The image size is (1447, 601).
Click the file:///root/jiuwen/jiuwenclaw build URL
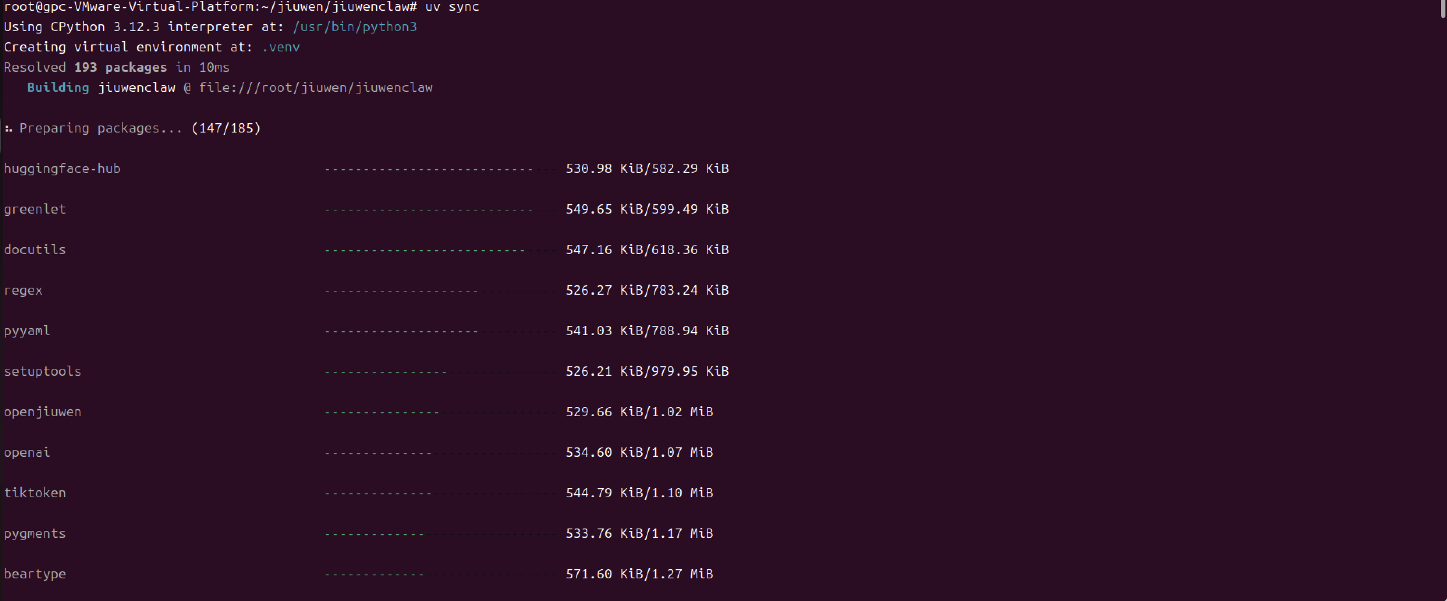tap(315, 88)
